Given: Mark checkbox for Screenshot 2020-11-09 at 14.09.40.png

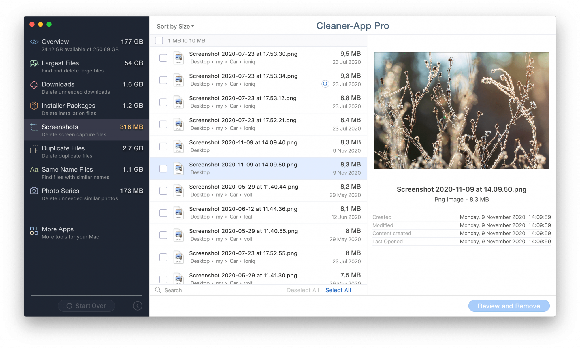Looking at the screenshot, I should click(x=163, y=146).
